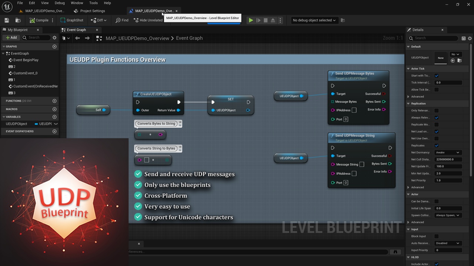Collapse the EventGraph tree item
The width and height of the screenshot is (474, 266).
tap(4, 54)
